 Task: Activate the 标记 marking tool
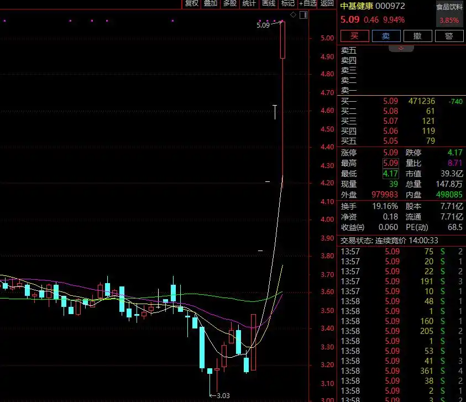click(x=287, y=3)
